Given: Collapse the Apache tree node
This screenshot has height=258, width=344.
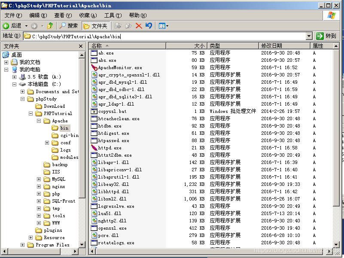Looking at the screenshot, I should pyautogui.click(x=39, y=121).
